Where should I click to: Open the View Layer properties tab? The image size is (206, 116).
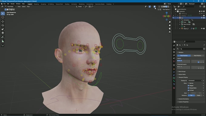(174, 55)
